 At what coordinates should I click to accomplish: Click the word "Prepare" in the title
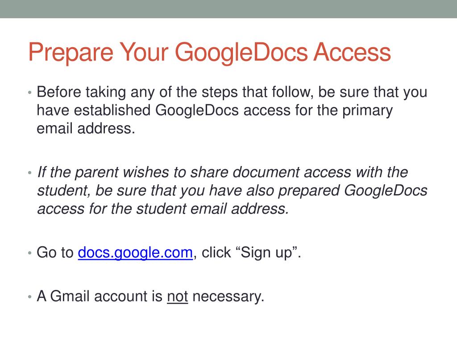[x=71, y=53]
